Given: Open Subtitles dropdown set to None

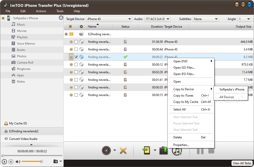Looking at the screenshot, I should (206, 19).
